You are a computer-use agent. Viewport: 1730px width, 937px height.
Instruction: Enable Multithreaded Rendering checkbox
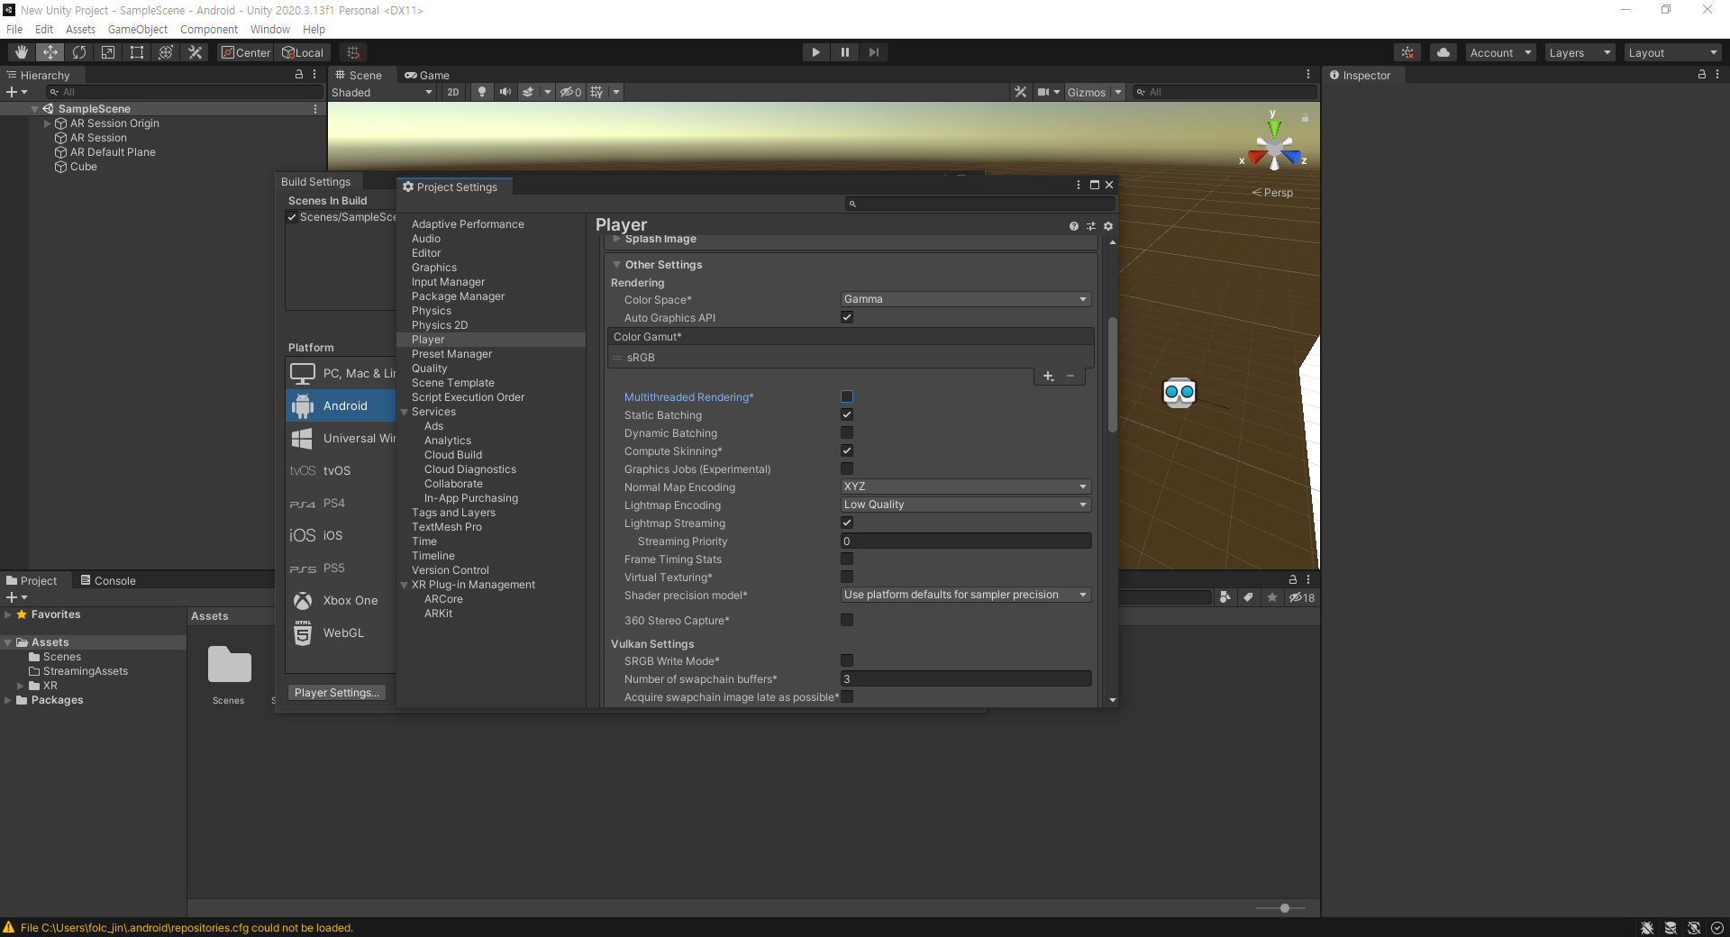[847, 396]
